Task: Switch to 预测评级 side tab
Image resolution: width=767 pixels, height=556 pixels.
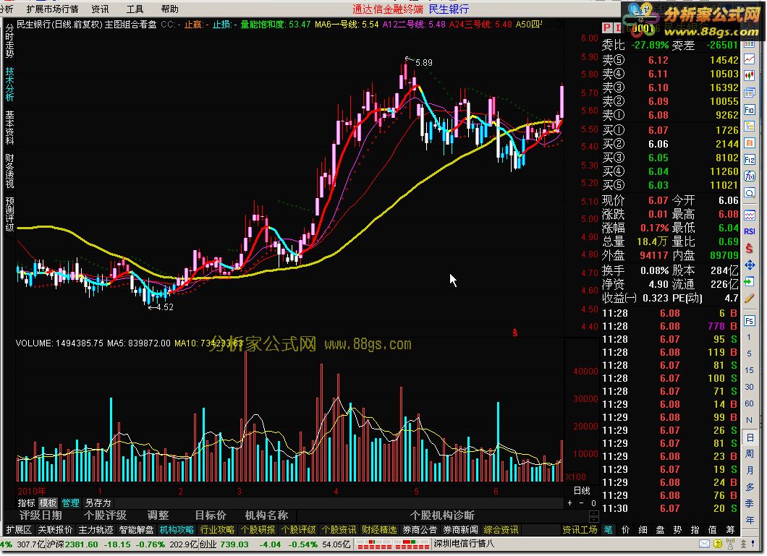Action: click(9, 214)
